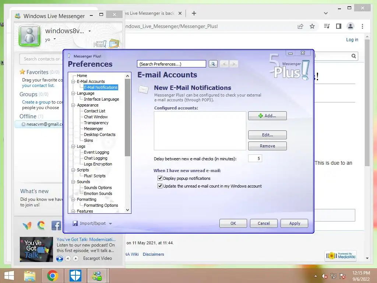Click the Messenger Plus! logo in Messenger window
This screenshot has height=283, width=377.
(x=100, y=44)
